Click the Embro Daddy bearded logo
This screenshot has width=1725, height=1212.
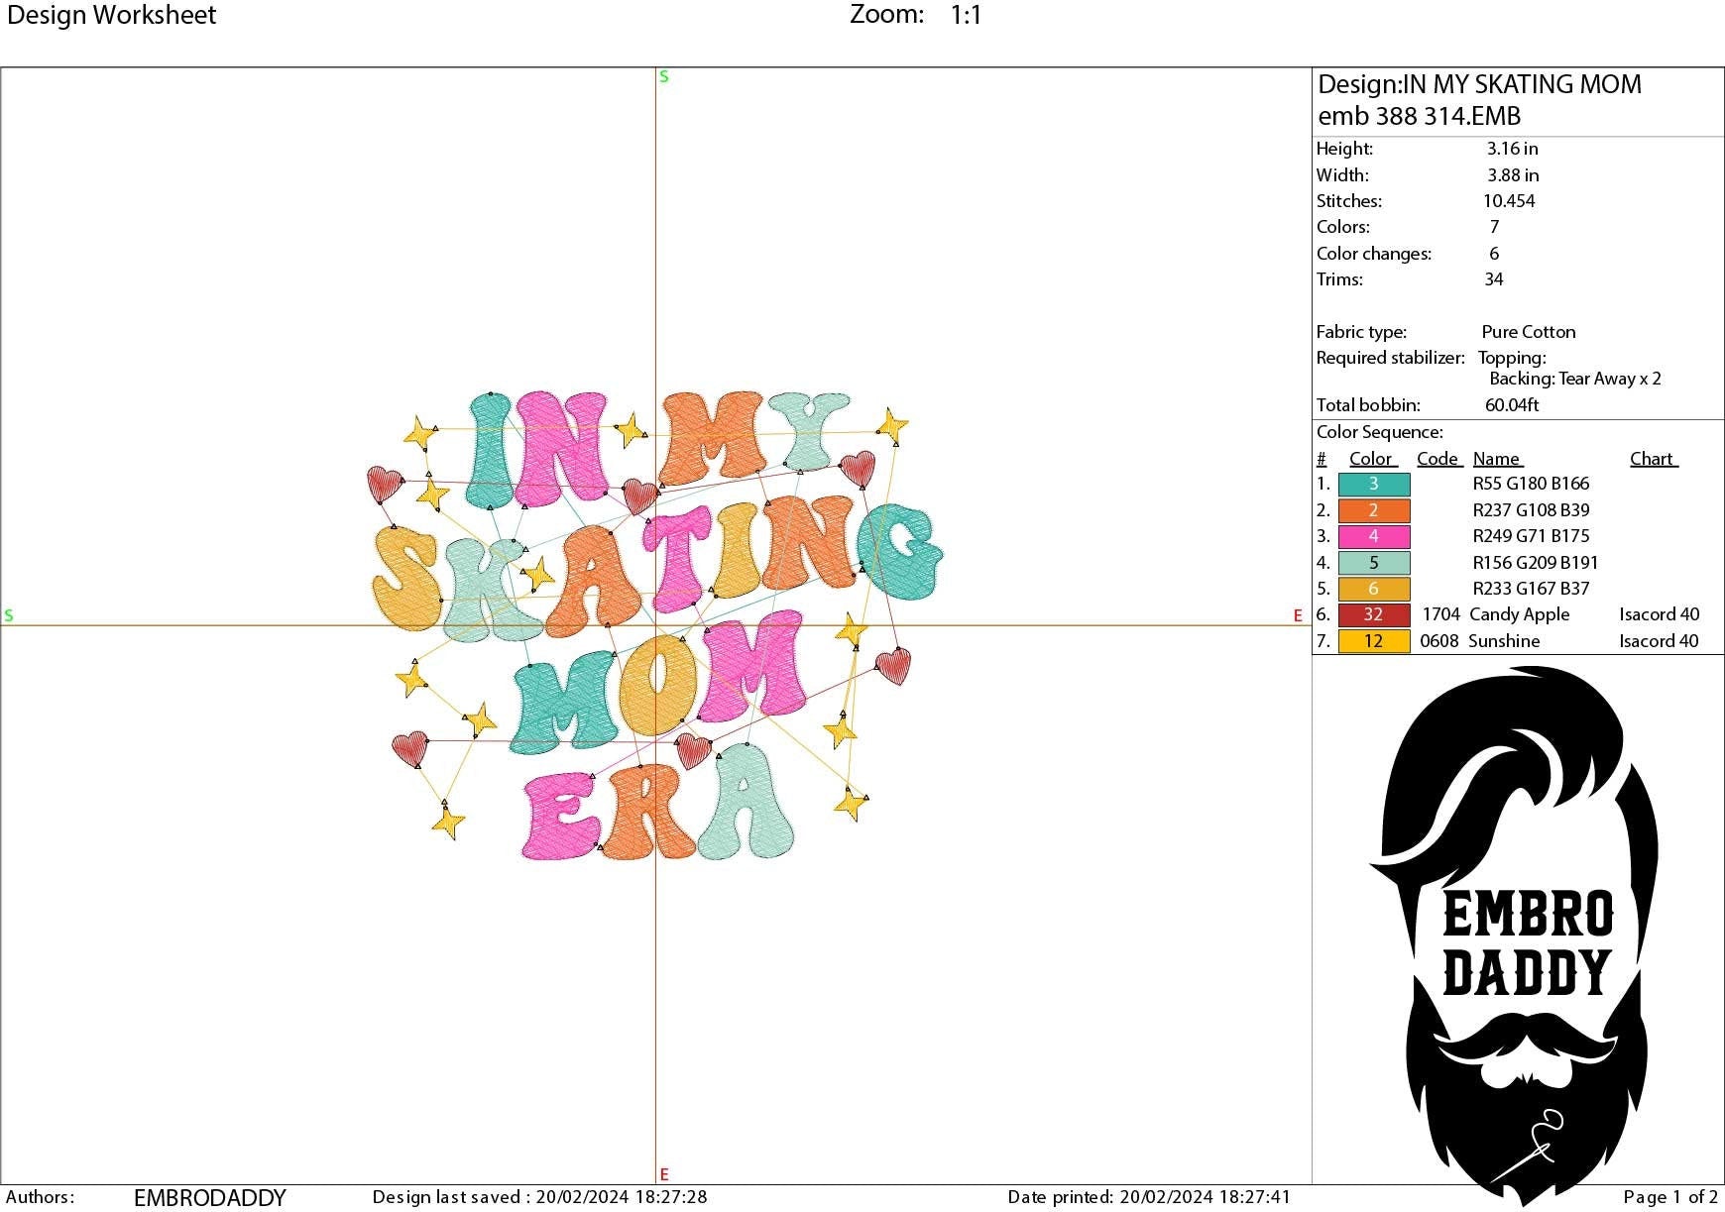1519,932
